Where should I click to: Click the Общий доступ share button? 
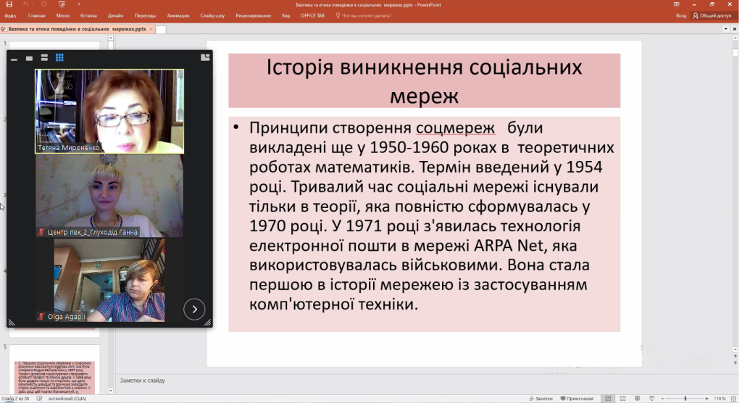[x=712, y=15]
